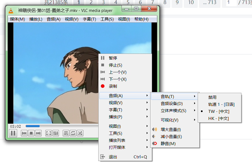Open 立体声模式(S) submenu
Image resolution: width=252 pixels, height=164 pixels.
pyautogui.click(x=175, y=110)
